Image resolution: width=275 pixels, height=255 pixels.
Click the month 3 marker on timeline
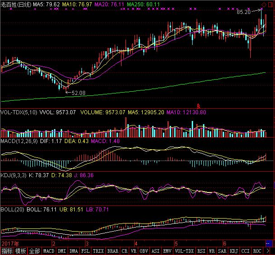87,244
